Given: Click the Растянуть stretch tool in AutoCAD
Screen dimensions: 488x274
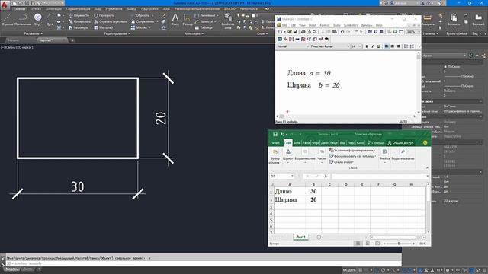Looking at the screenshot, I should pos(78,27).
